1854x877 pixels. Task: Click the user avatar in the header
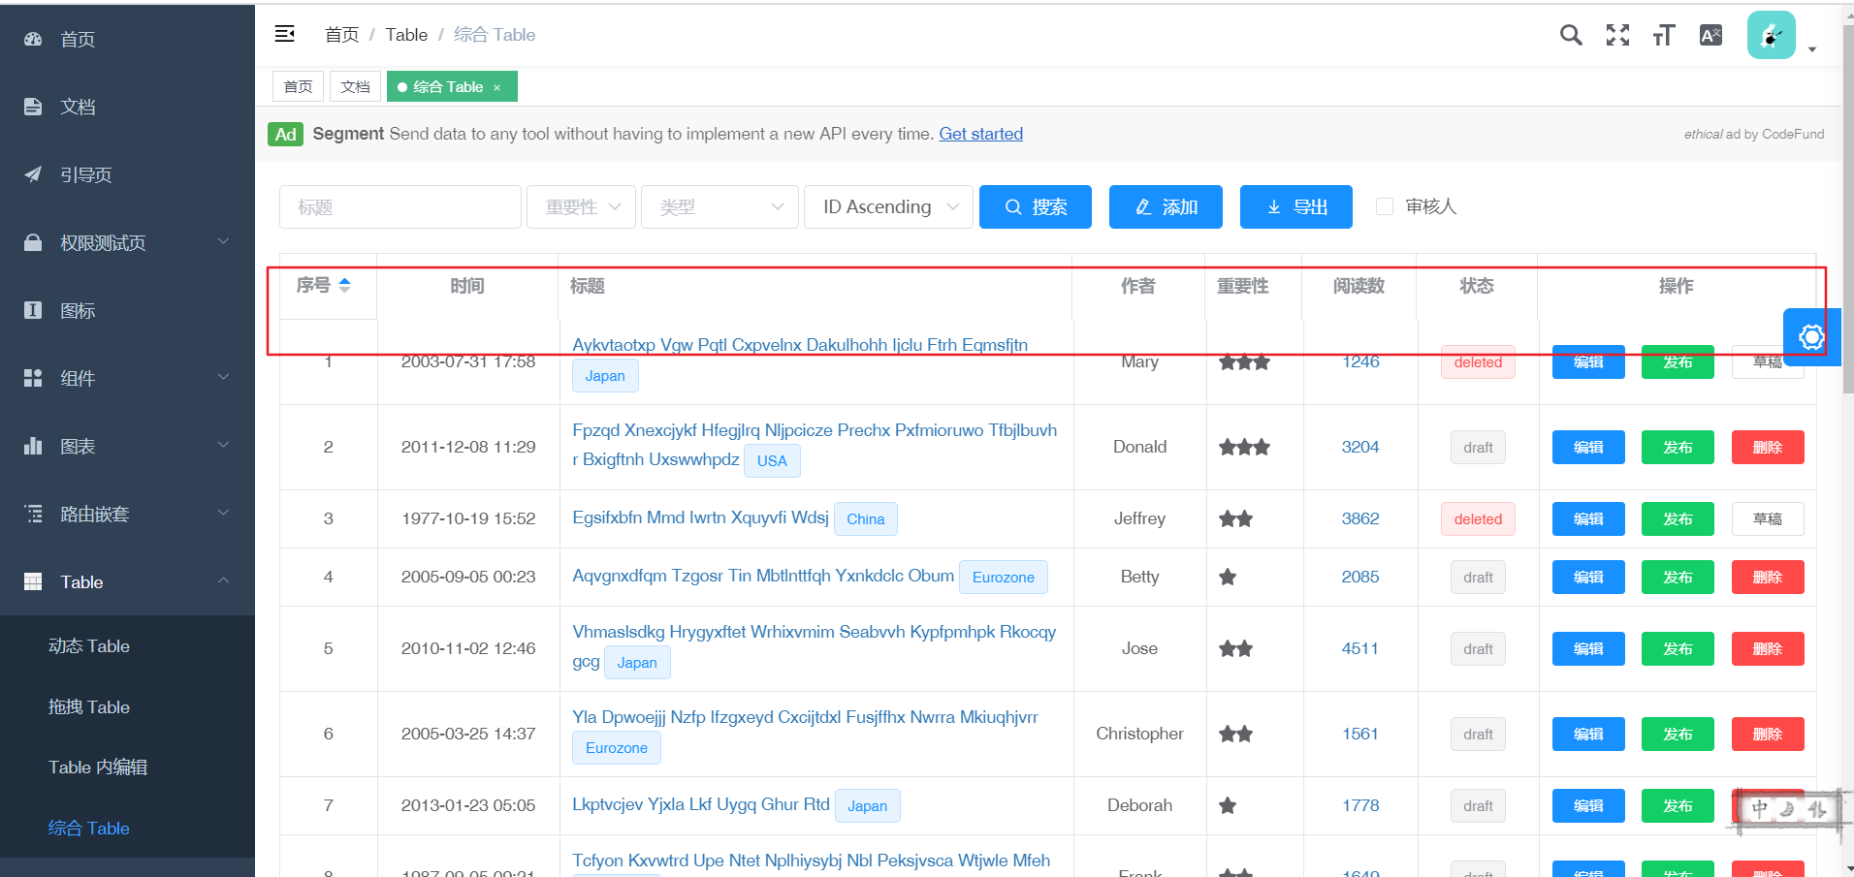(x=1772, y=34)
